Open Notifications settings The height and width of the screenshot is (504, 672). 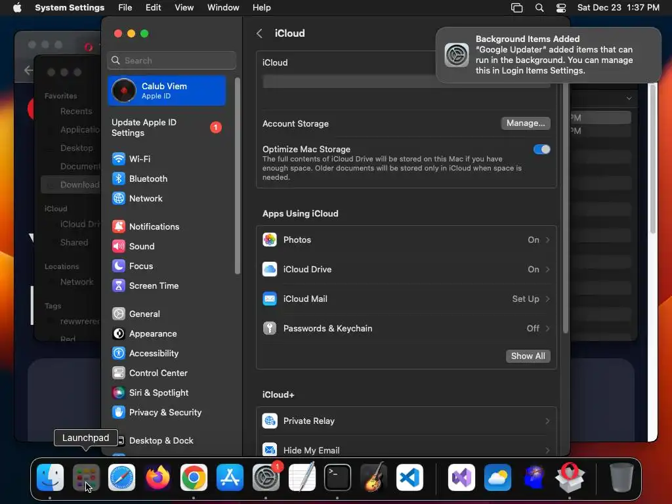coord(168,226)
